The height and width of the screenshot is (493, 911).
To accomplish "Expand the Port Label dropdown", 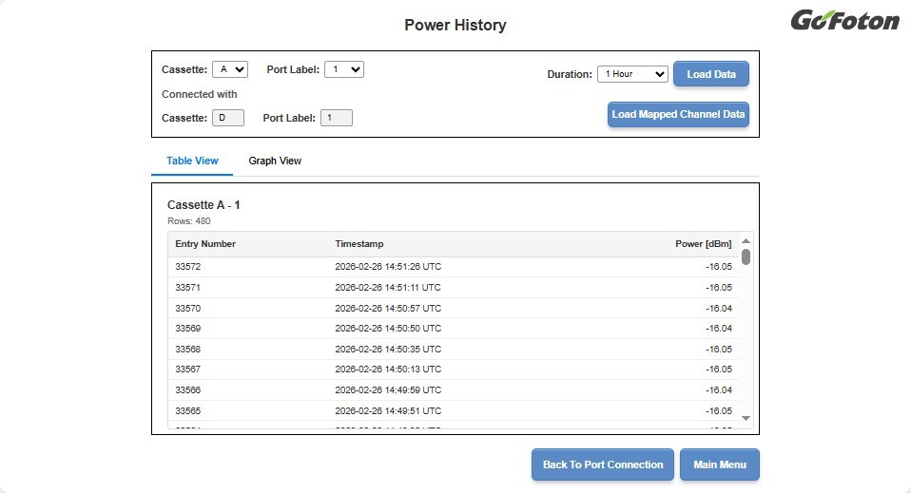I will click(x=343, y=69).
